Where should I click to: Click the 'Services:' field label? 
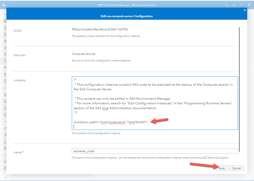coord(20,55)
